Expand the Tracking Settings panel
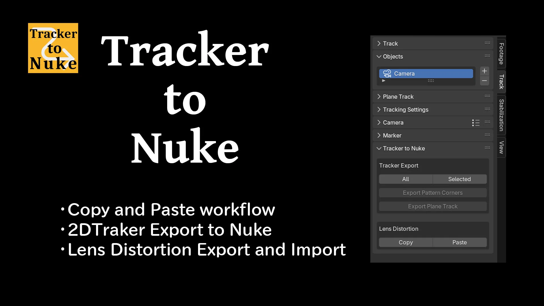Image resolution: width=544 pixels, height=306 pixels. [379, 110]
